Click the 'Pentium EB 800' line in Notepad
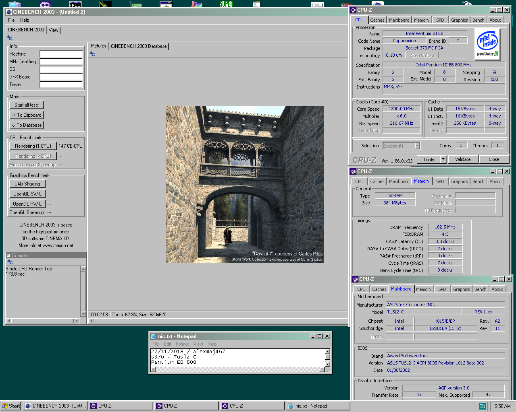This screenshot has width=516, height=412. pyautogui.click(x=174, y=362)
